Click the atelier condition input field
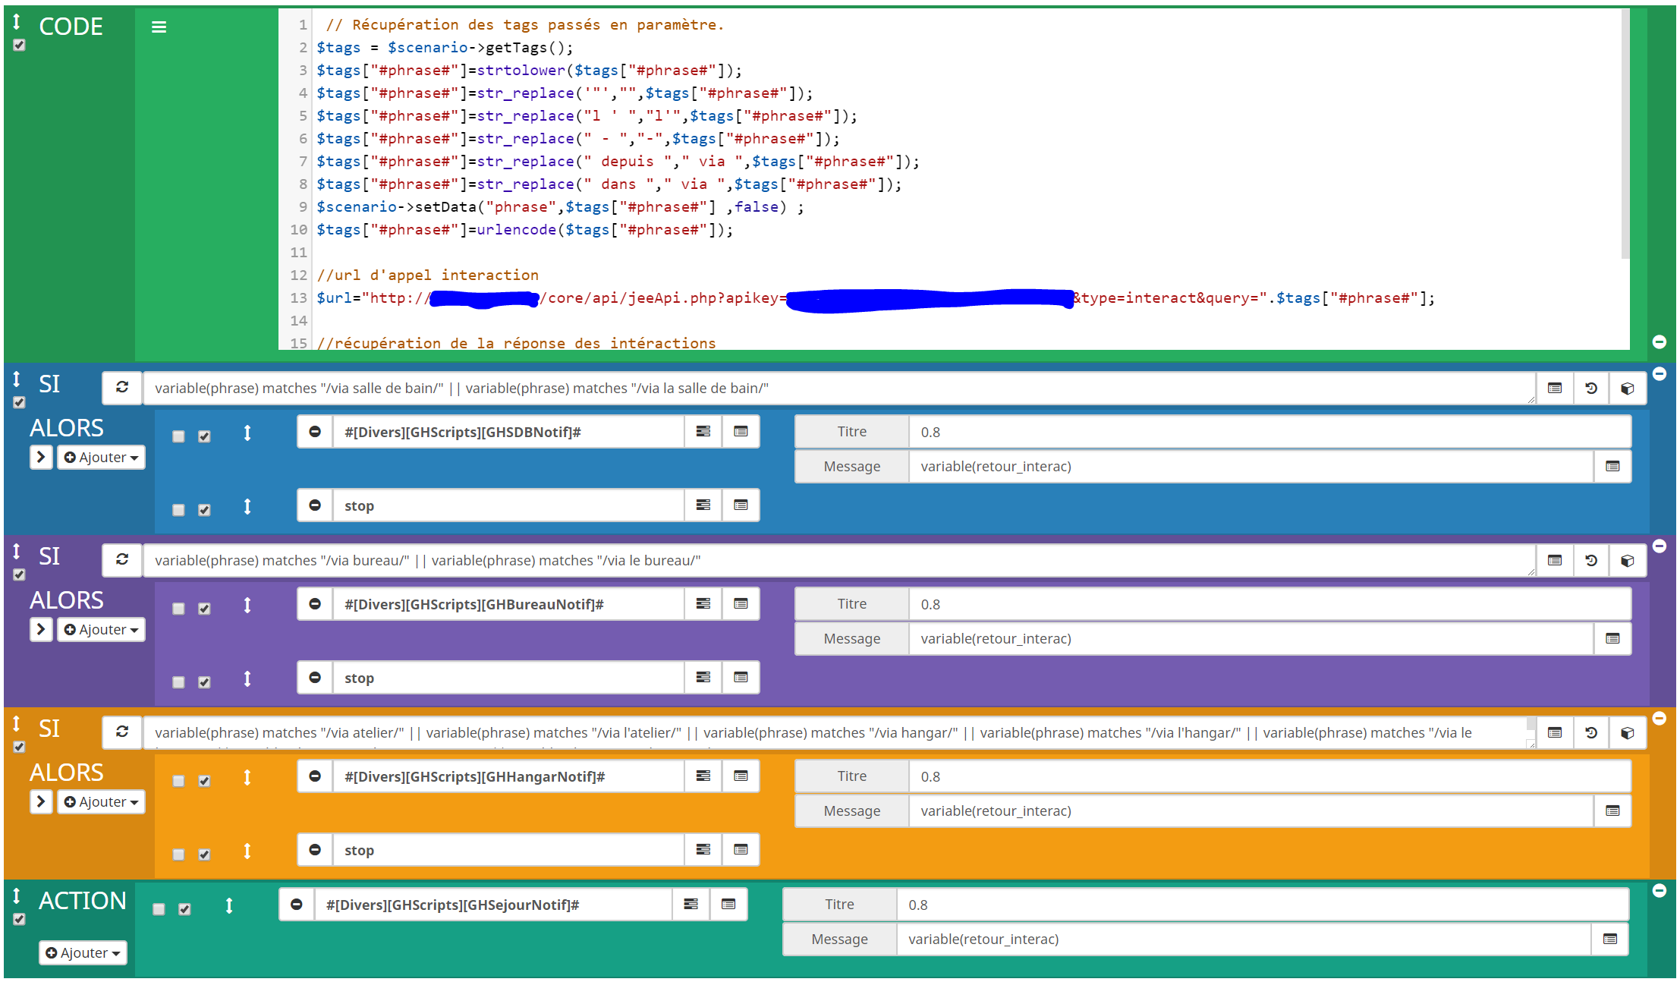Viewport: 1680px width, 982px height. 839,732
